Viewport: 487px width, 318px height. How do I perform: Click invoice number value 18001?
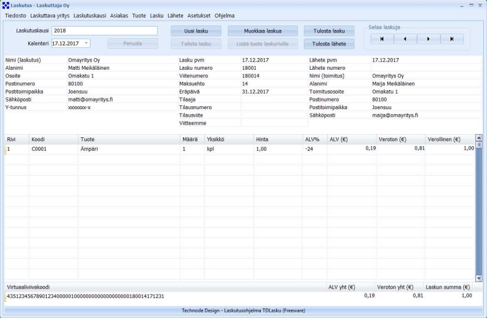(x=249, y=68)
